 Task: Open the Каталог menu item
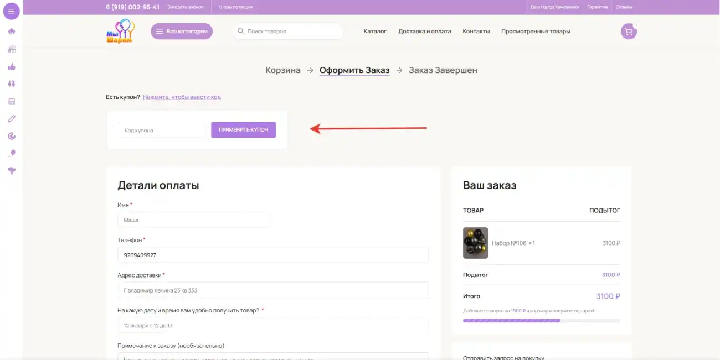coord(375,32)
